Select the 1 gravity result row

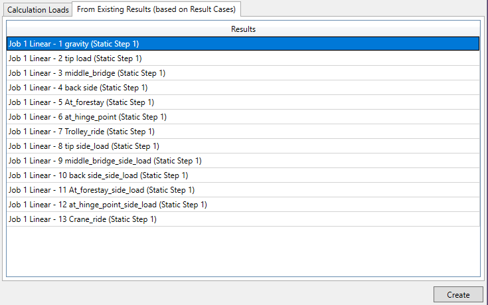[x=243, y=44]
